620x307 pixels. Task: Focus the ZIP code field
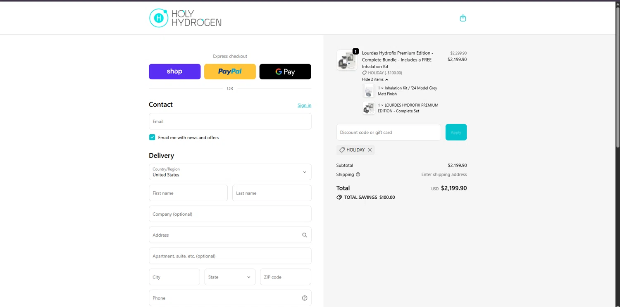coord(285,277)
